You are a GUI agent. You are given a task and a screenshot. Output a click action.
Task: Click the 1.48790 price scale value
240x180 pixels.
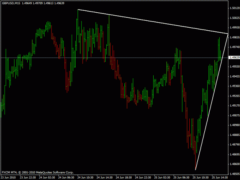tap(235, 145)
